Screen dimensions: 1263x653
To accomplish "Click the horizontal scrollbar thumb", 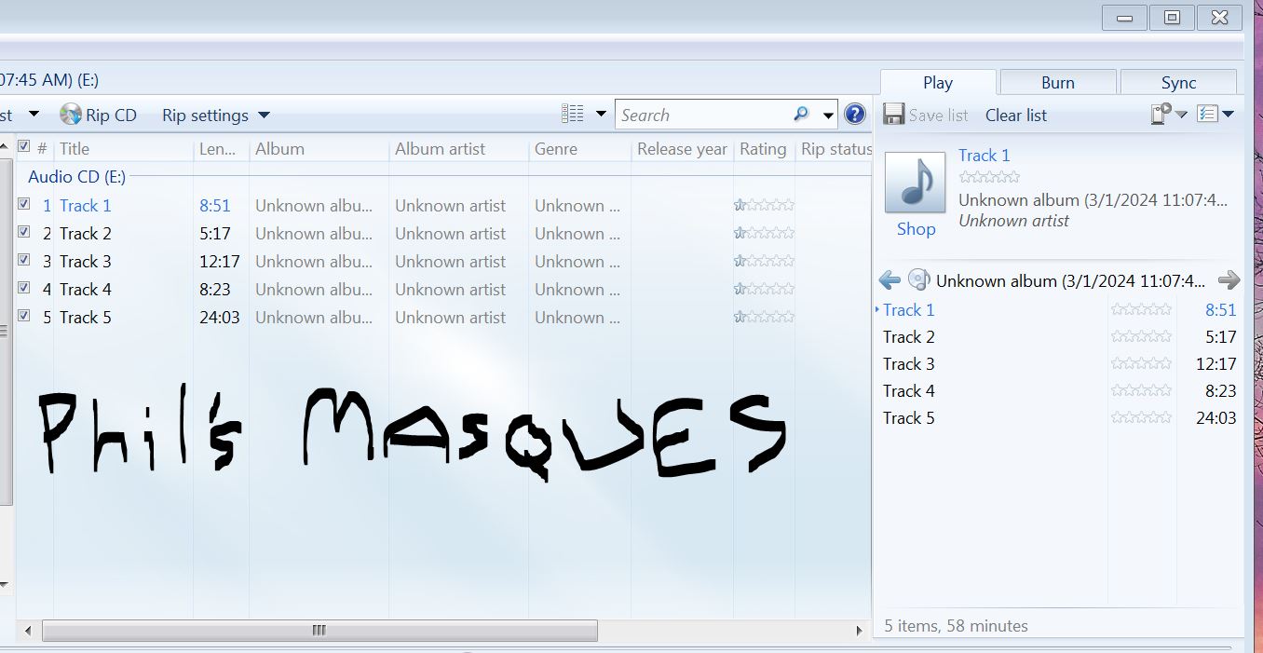I will (x=319, y=631).
